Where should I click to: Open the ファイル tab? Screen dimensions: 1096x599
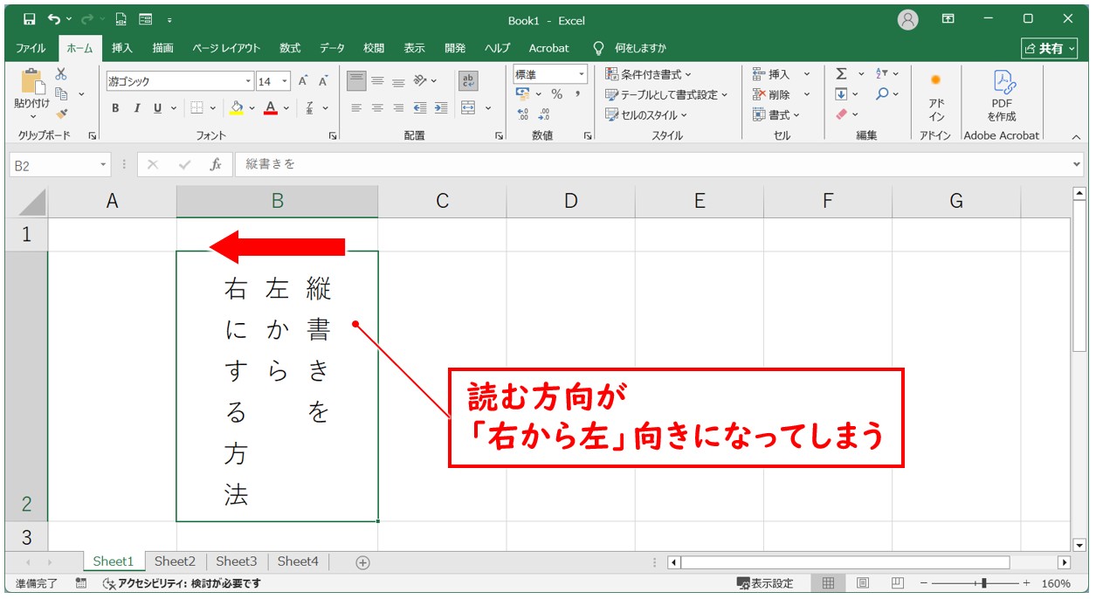(x=31, y=48)
